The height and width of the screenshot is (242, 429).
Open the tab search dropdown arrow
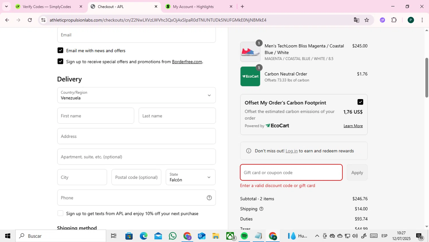point(6,6)
